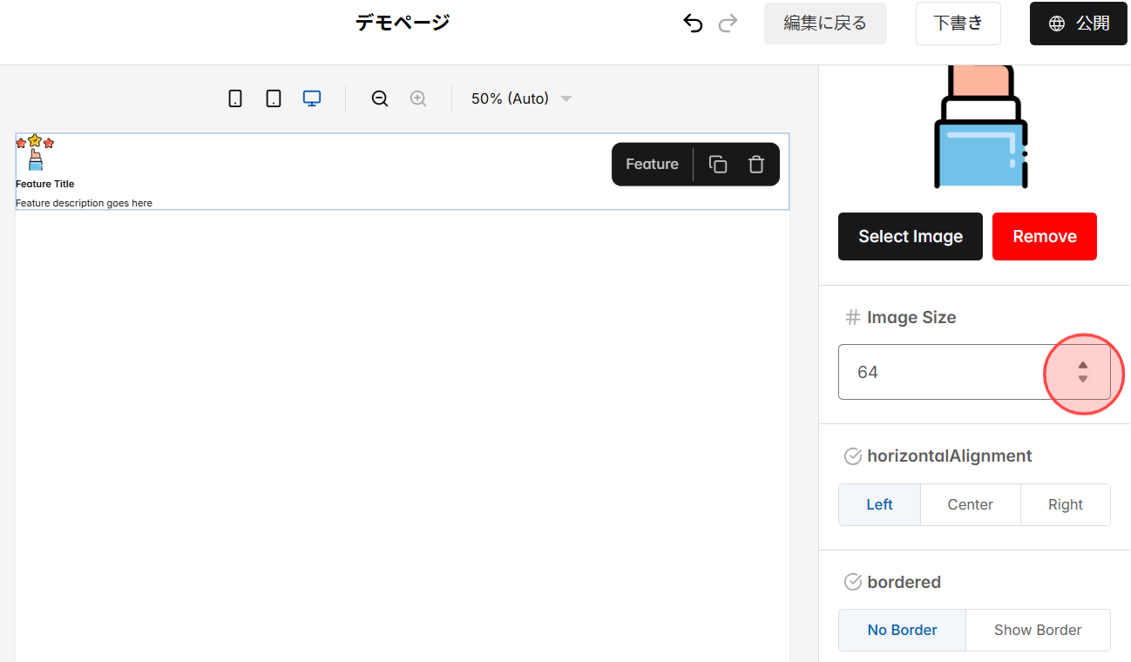The image size is (1131, 662).
Task: Select No Border option
Action: (902, 630)
